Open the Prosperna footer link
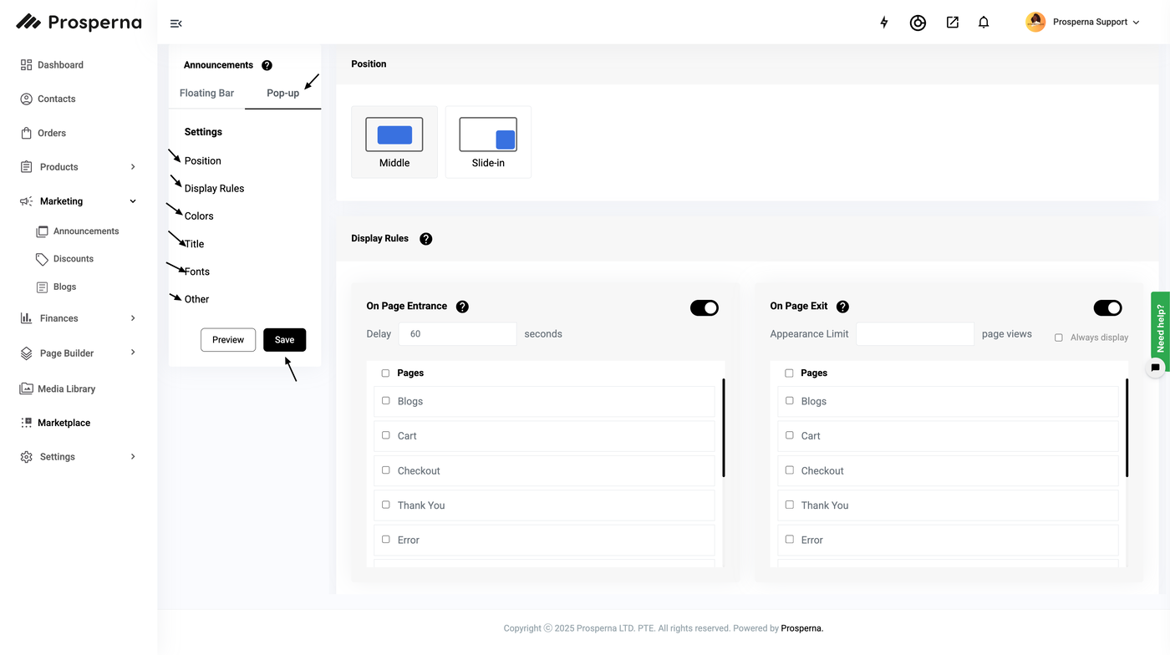Screen dimensions: 1170x655 coord(802,628)
